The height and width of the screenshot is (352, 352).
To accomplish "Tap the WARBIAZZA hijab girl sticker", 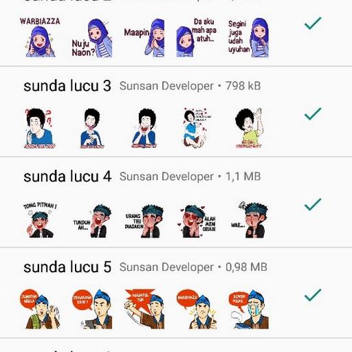I will pyautogui.click(x=40, y=37).
